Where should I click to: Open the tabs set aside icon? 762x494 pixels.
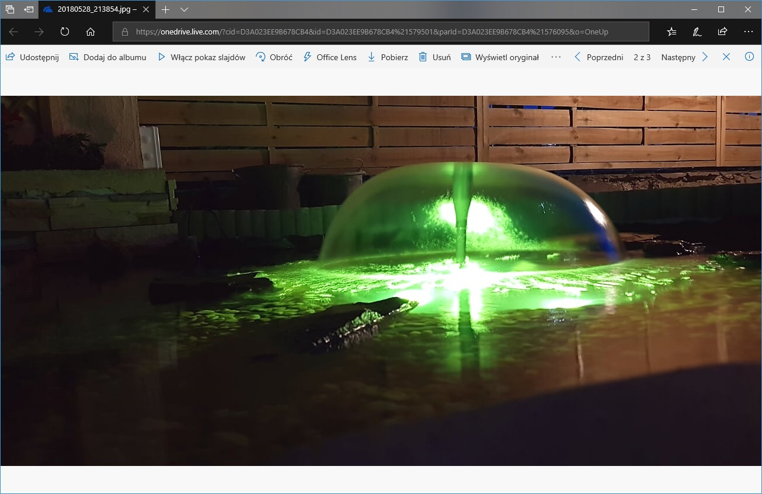(x=10, y=9)
